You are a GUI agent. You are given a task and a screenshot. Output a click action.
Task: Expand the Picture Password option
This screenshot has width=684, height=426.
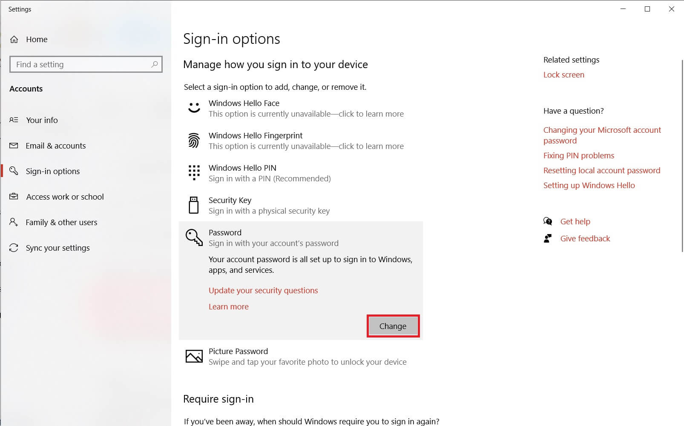[x=301, y=356]
